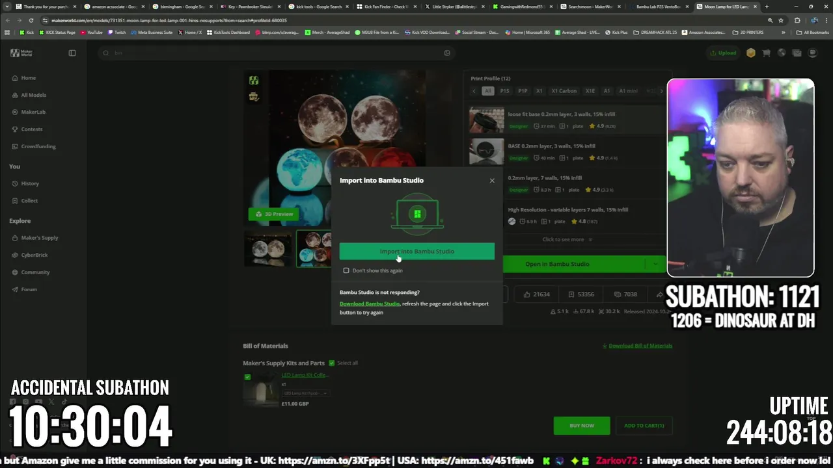Open the LED Lamp Kit Colle... product link
This screenshot has width=833, height=468.
pyautogui.click(x=305, y=375)
